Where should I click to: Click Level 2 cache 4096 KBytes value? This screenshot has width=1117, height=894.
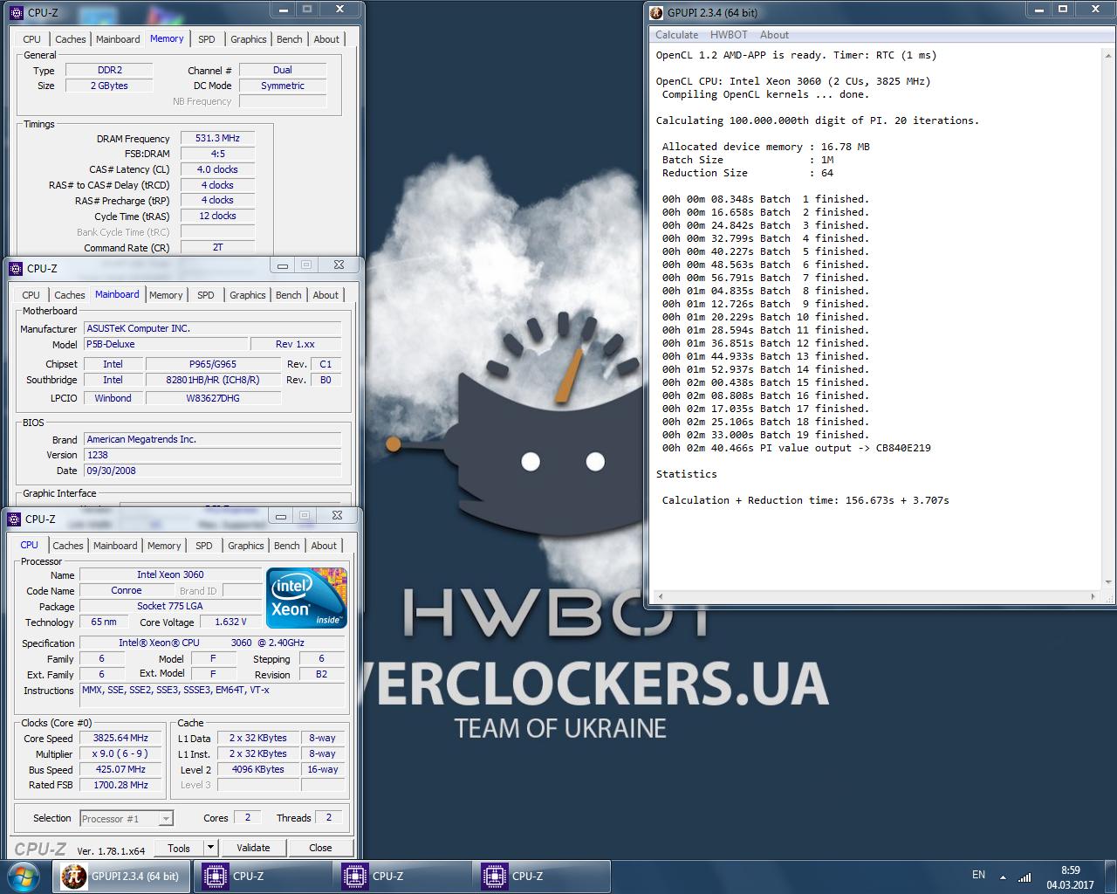pos(257,770)
